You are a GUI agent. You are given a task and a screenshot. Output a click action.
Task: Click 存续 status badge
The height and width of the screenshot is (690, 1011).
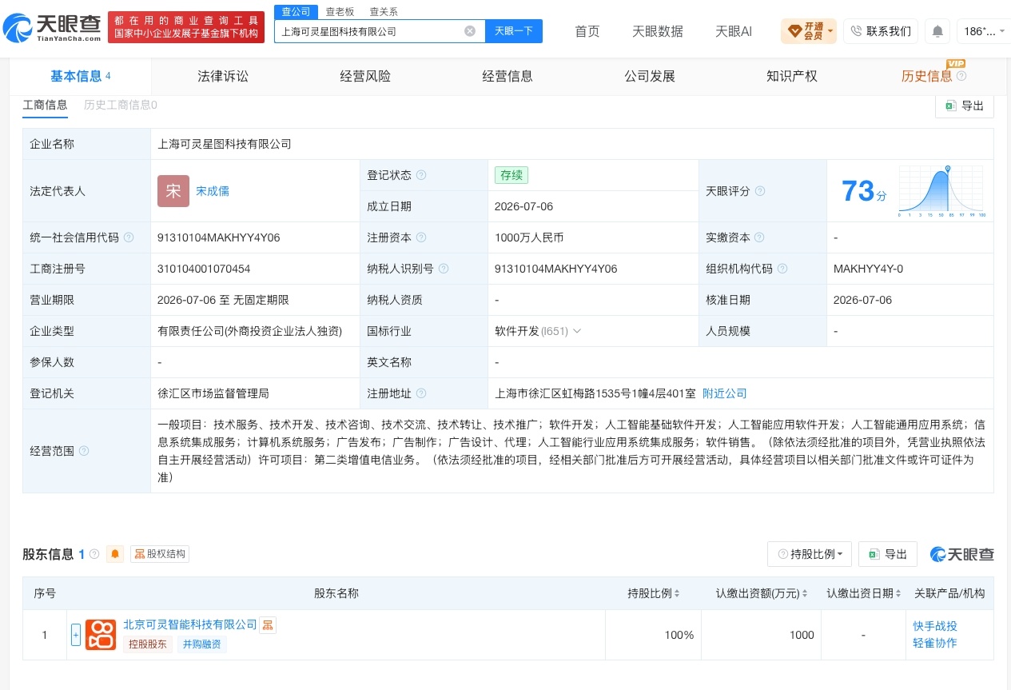pyautogui.click(x=511, y=175)
